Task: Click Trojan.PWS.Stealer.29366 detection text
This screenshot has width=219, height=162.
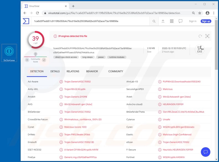Action: 77,134
